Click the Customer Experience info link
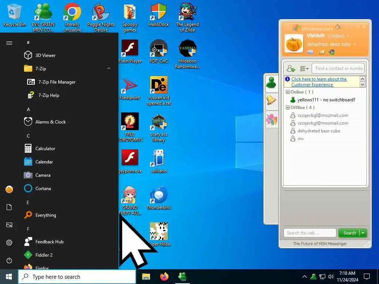 tap(319, 82)
